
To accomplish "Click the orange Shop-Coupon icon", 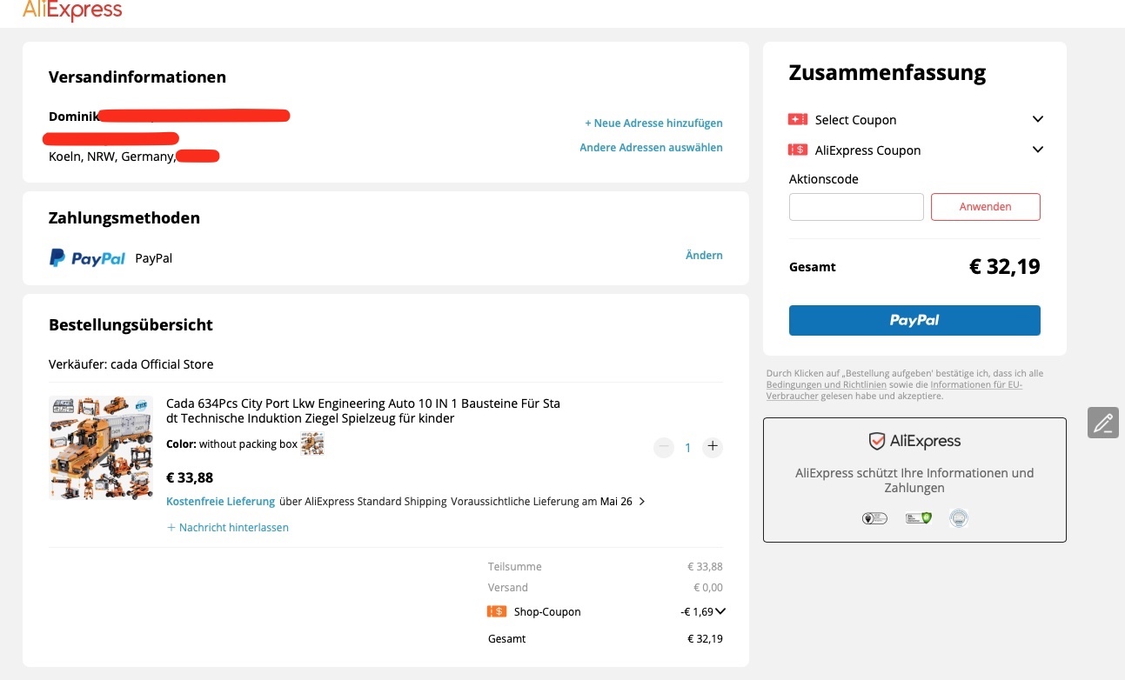I will (x=497, y=611).
